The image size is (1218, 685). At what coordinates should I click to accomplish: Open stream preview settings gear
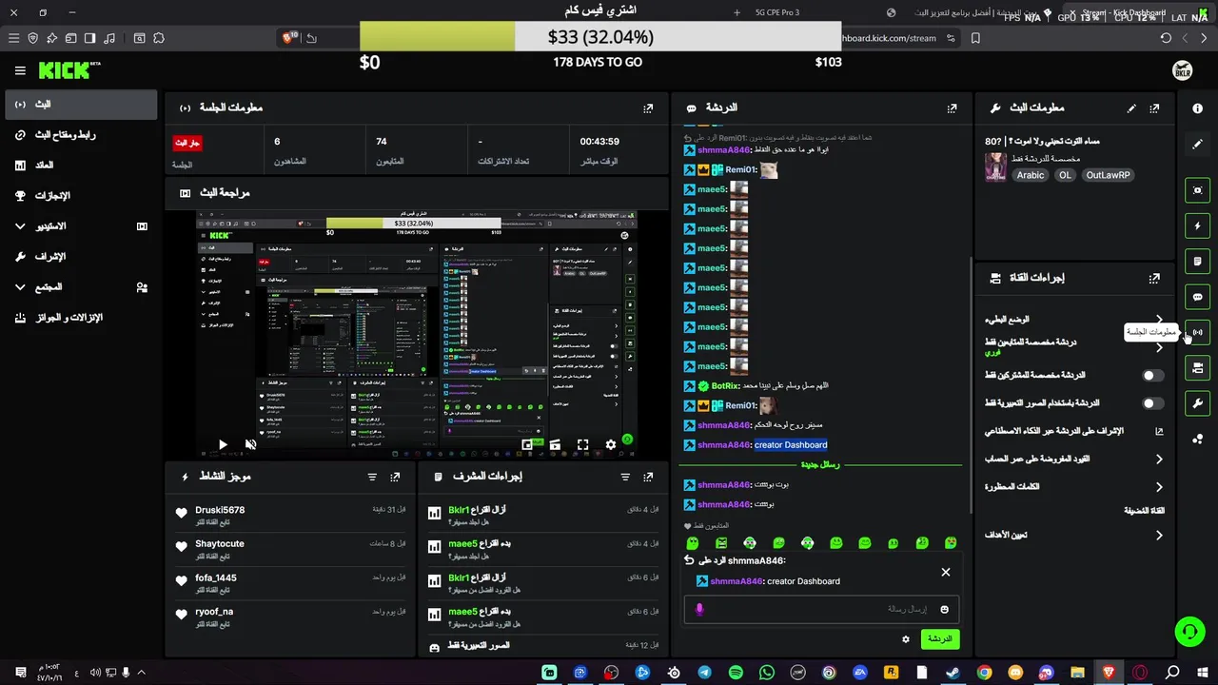click(611, 444)
